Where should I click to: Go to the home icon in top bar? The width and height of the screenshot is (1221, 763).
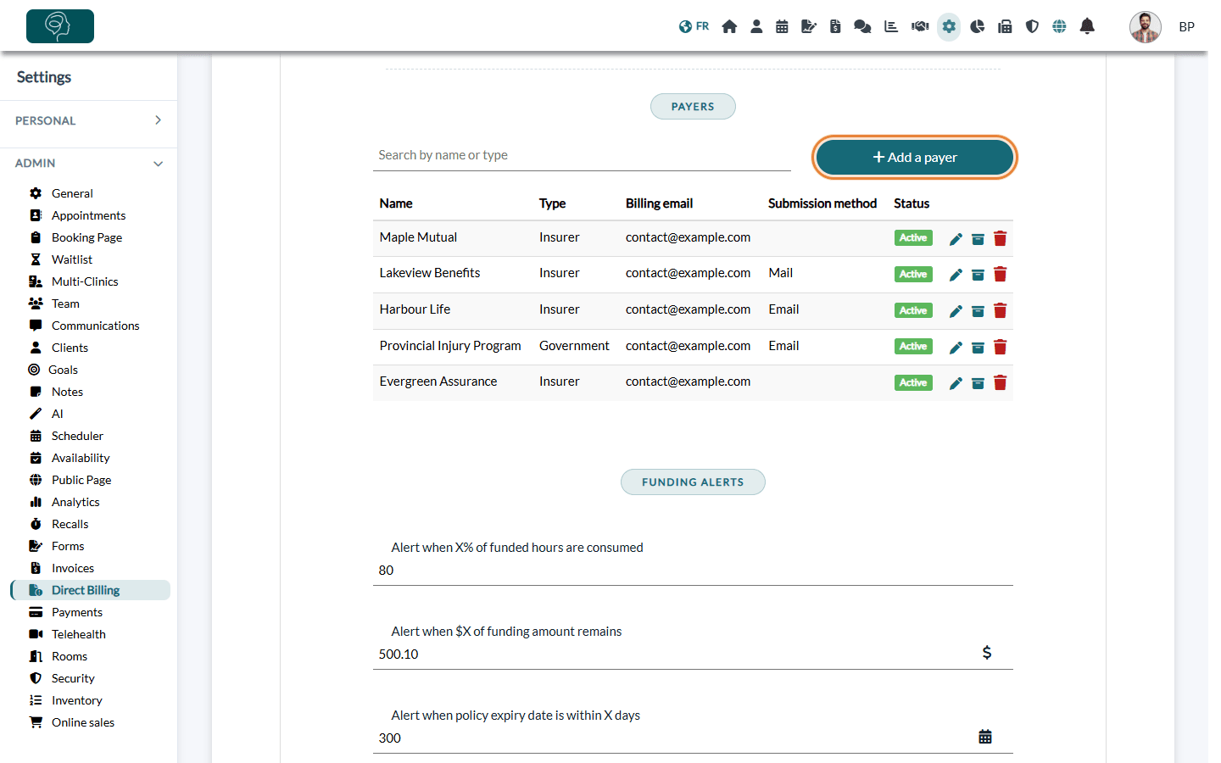pyautogui.click(x=729, y=26)
